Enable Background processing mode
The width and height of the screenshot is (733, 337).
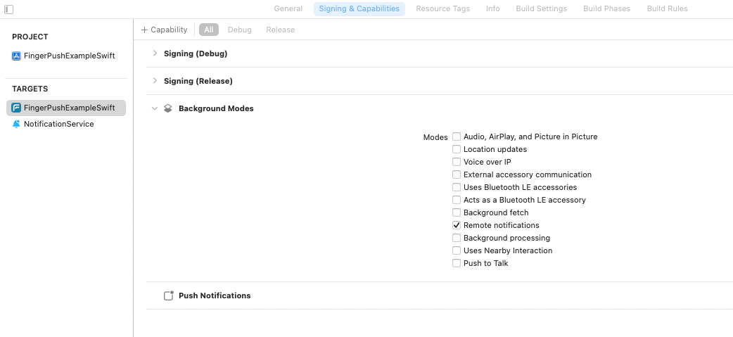(x=457, y=238)
